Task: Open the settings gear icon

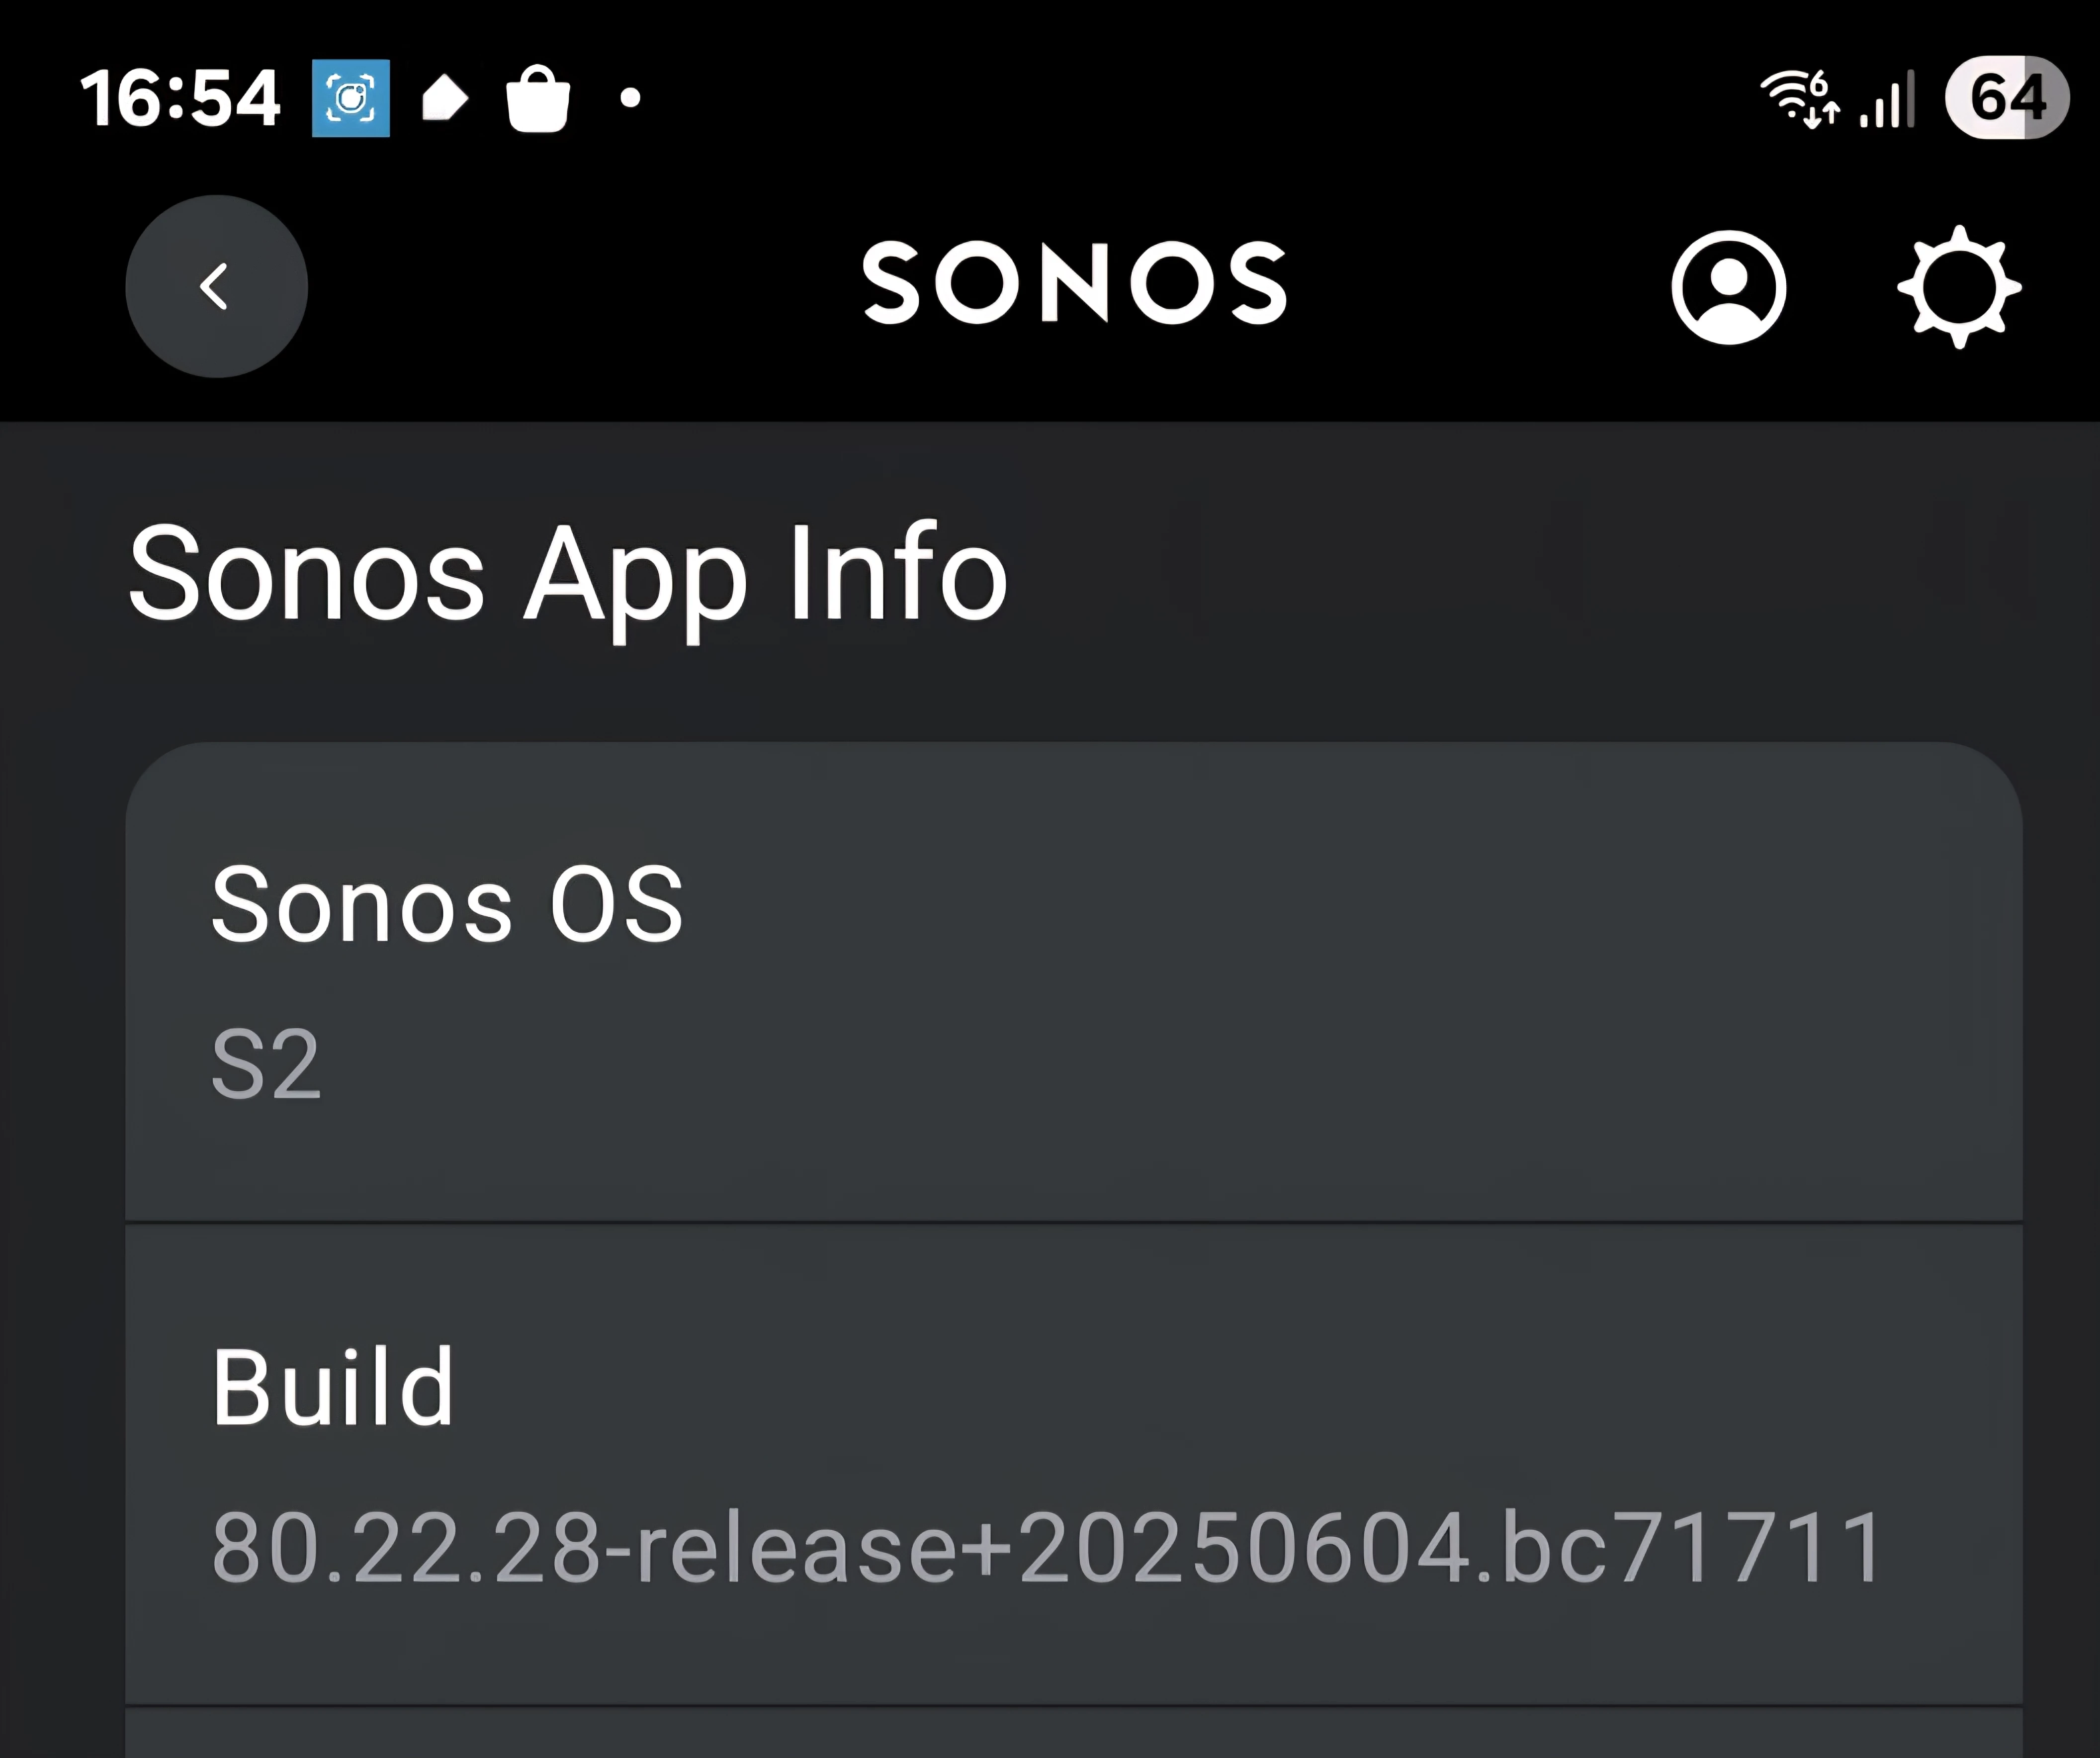Action: tap(1959, 287)
